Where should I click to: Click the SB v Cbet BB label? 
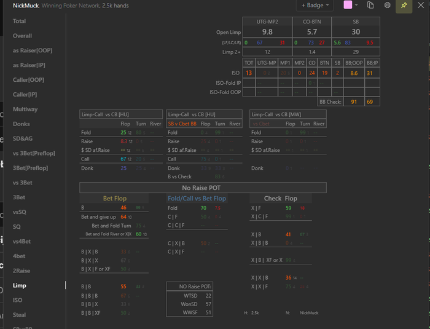(182, 124)
